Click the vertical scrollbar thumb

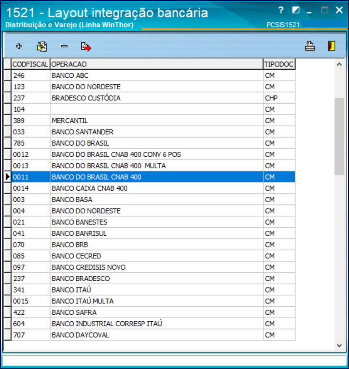[x=339, y=137]
